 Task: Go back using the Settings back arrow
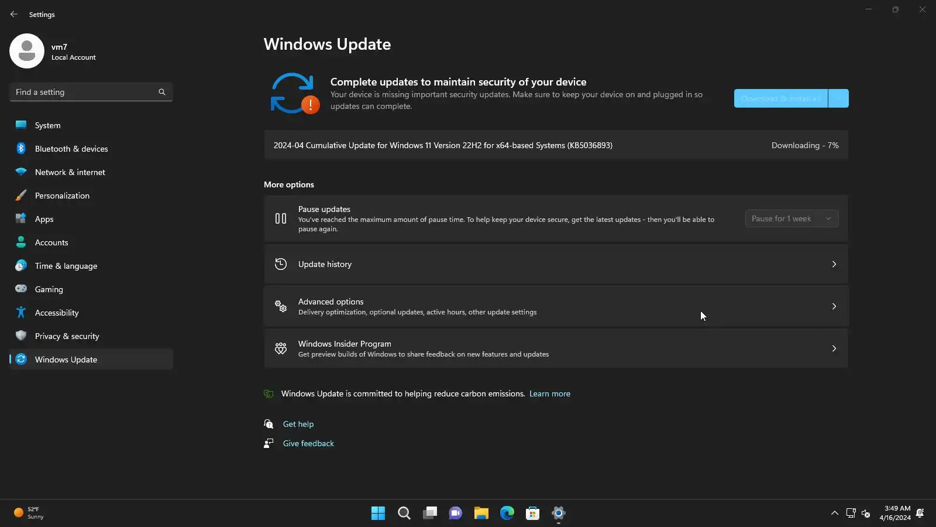tap(14, 14)
